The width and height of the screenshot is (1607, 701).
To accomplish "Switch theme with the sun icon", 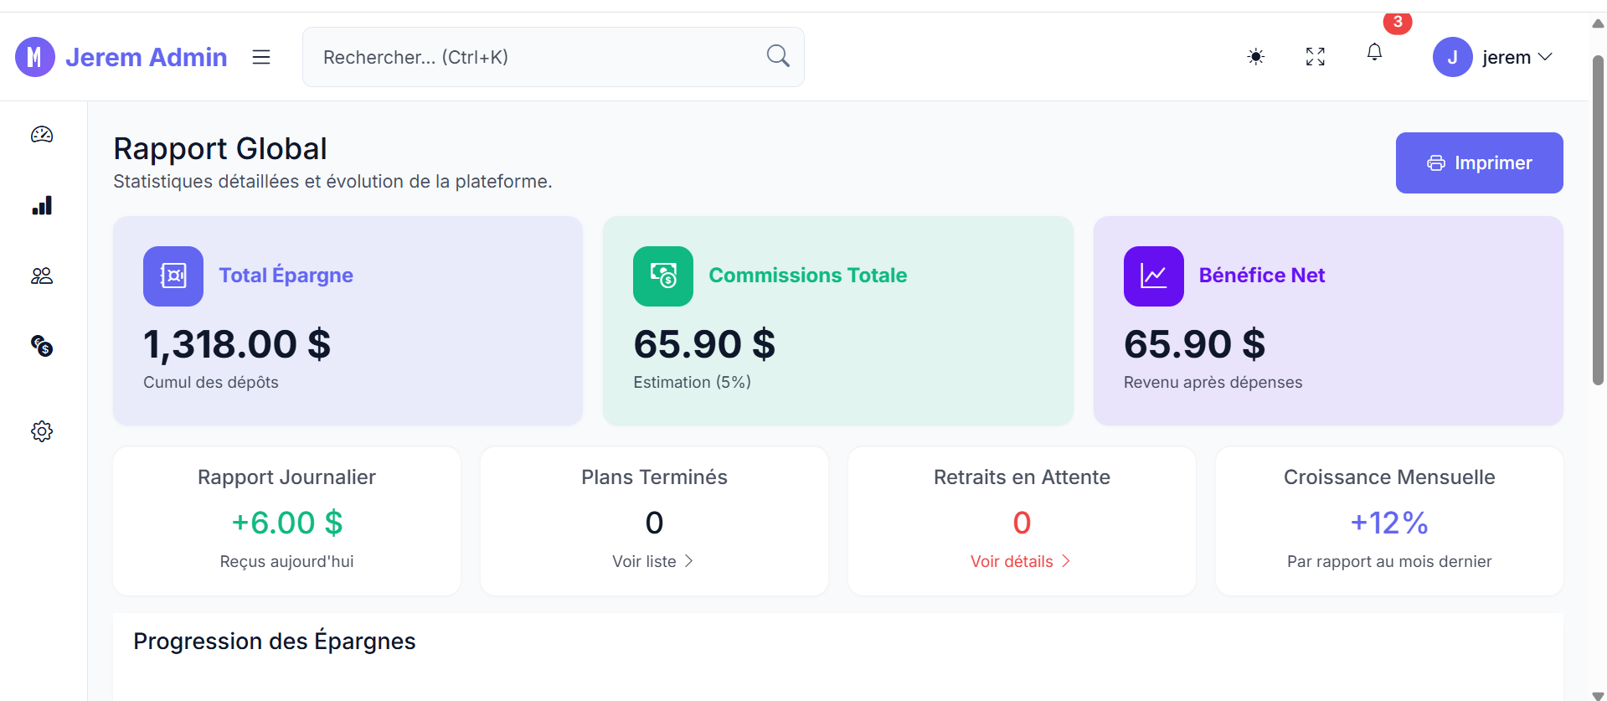I will tap(1255, 57).
